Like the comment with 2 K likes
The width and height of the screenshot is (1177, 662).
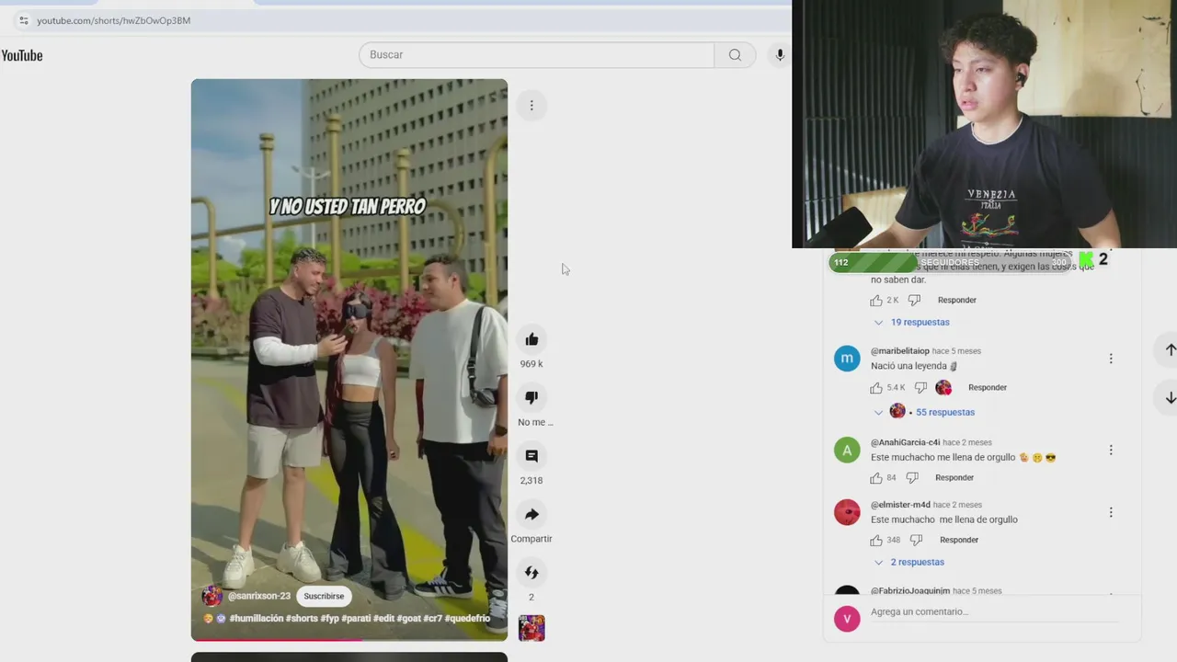[876, 301]
